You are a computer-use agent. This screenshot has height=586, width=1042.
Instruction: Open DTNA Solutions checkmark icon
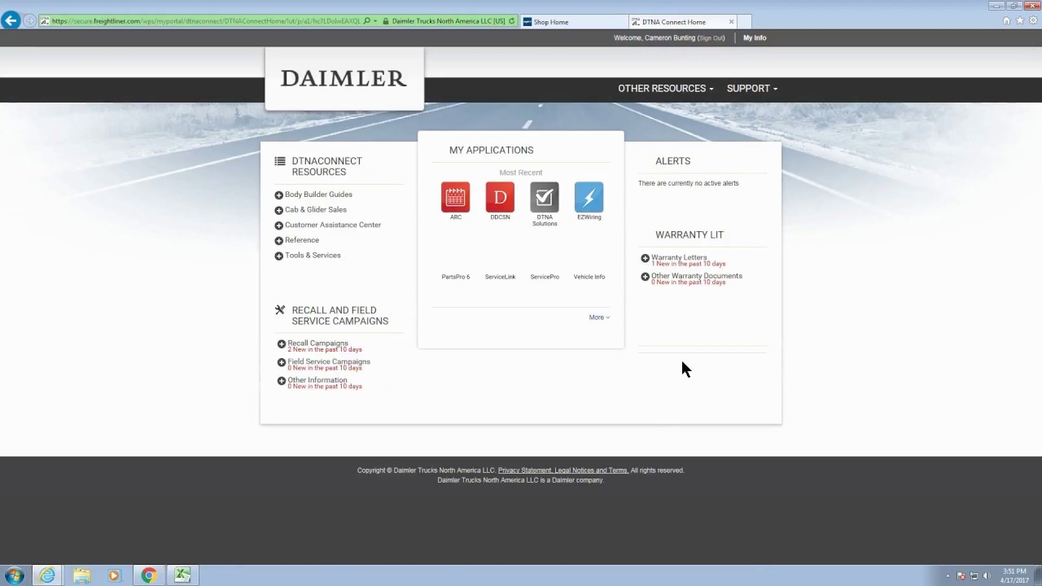(545, 197)
